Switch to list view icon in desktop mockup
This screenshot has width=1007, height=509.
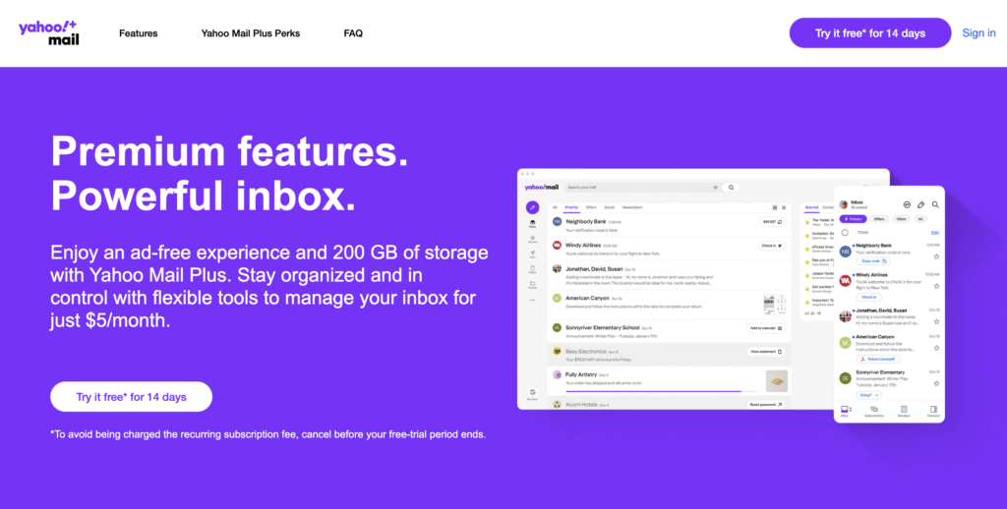click(784, 207)
